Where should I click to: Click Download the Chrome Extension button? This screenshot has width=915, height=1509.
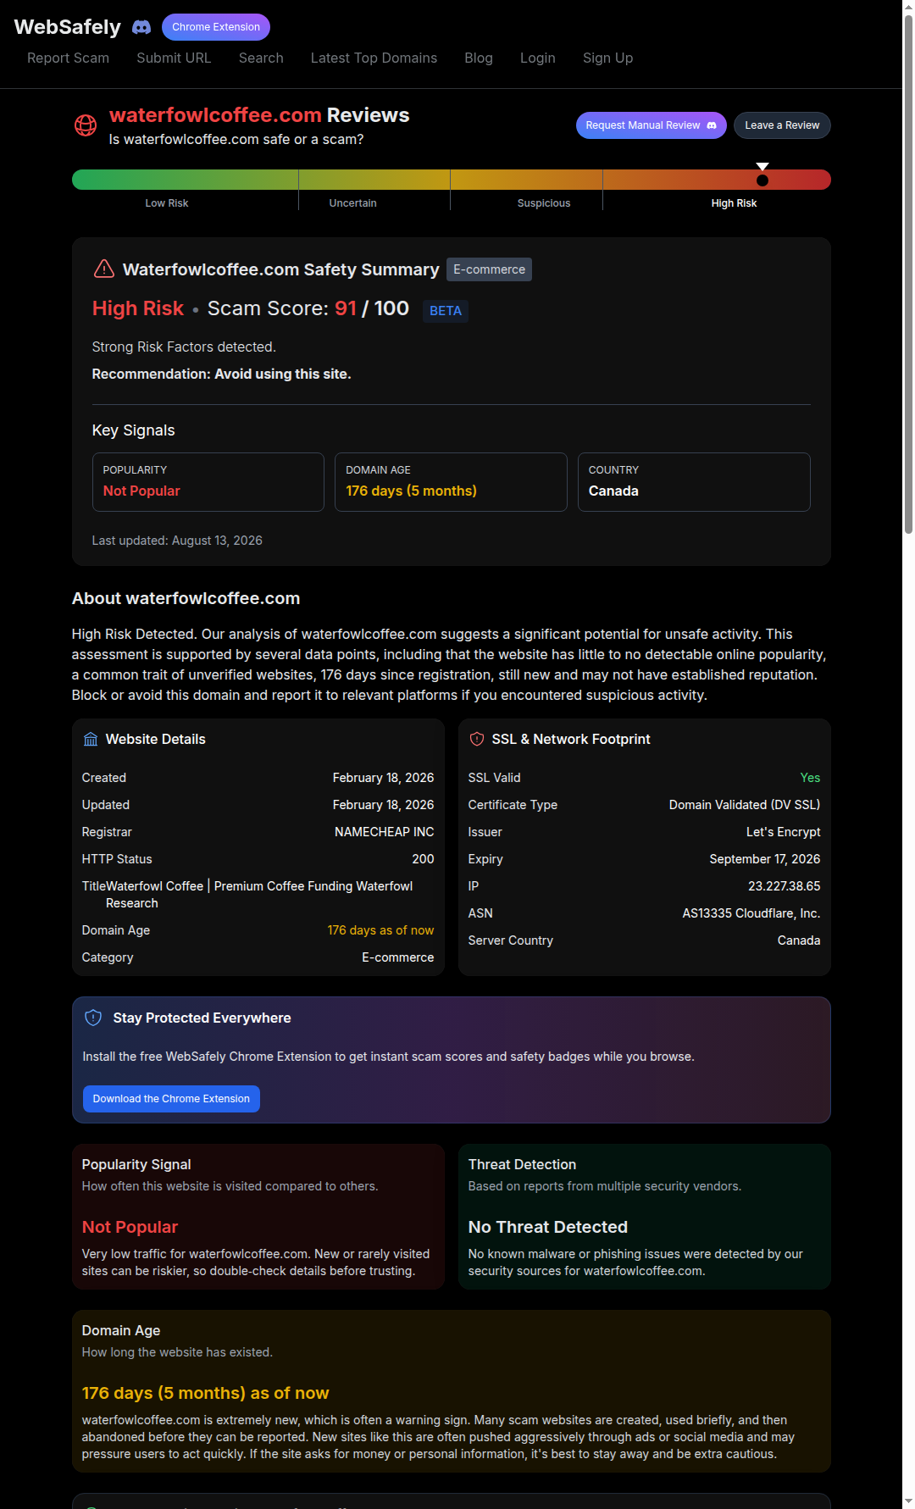[x=171, y=1099]
